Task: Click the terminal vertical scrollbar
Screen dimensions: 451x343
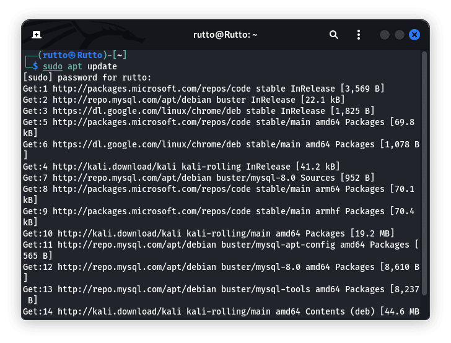Action: pyautogui.click(x=424, y=173)
